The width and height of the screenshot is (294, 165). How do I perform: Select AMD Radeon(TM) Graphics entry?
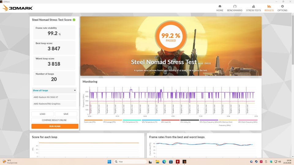tap(54, 104)
